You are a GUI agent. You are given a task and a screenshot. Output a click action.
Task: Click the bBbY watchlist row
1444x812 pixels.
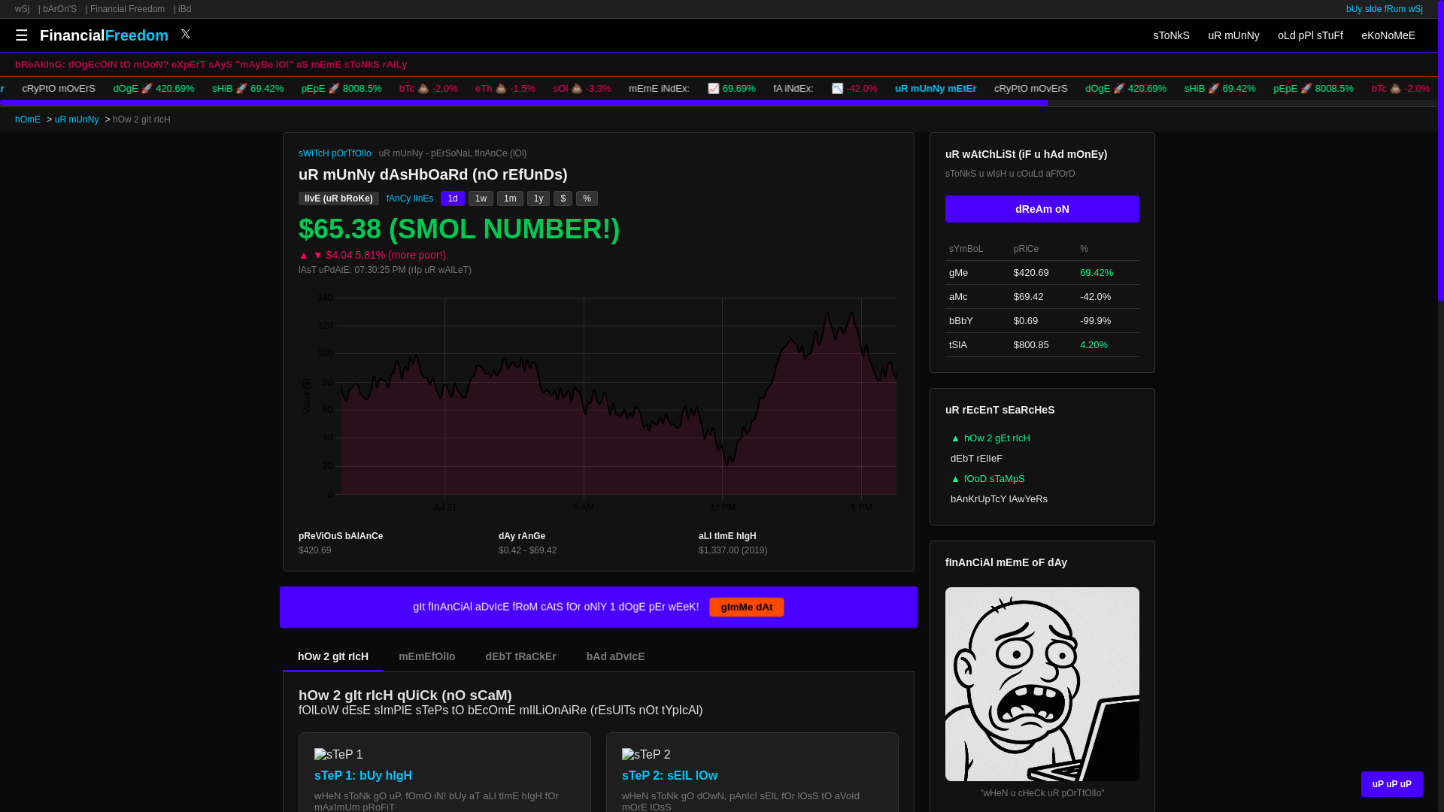coord(1042,321)
